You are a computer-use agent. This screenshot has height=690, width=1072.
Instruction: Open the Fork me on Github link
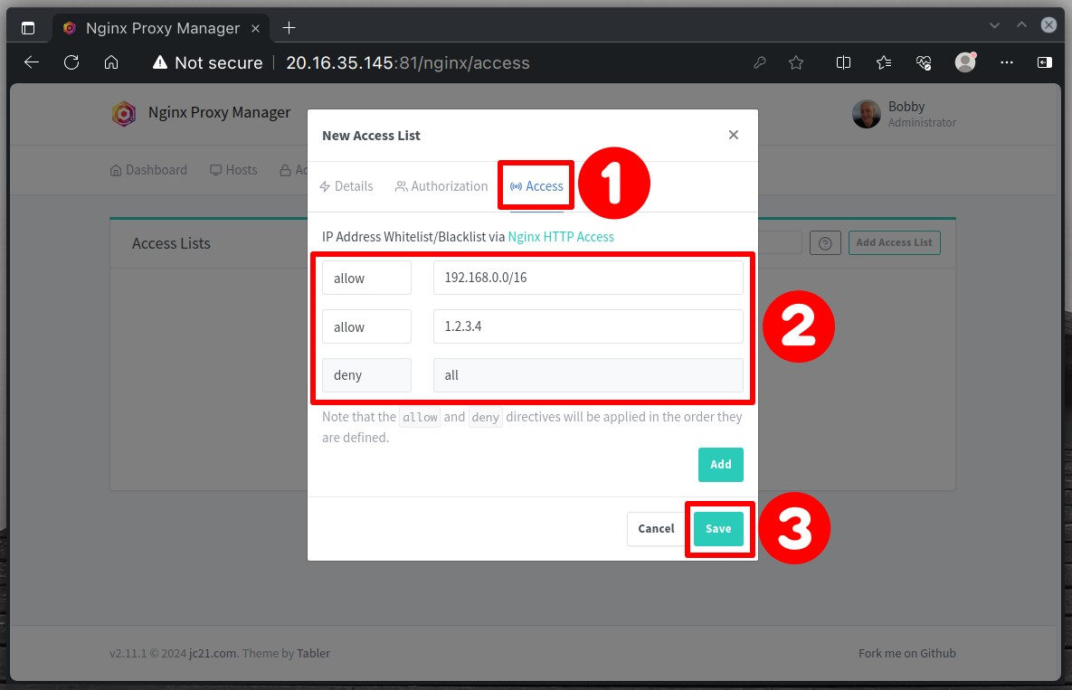coord(907,653)
